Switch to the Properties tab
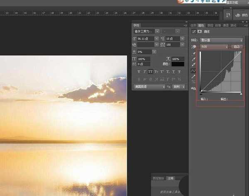Screen dimensions: 249x196 coord(201,25)
